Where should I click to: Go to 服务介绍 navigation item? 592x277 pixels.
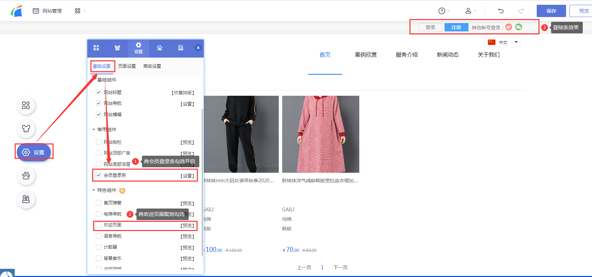coord(407,55)
